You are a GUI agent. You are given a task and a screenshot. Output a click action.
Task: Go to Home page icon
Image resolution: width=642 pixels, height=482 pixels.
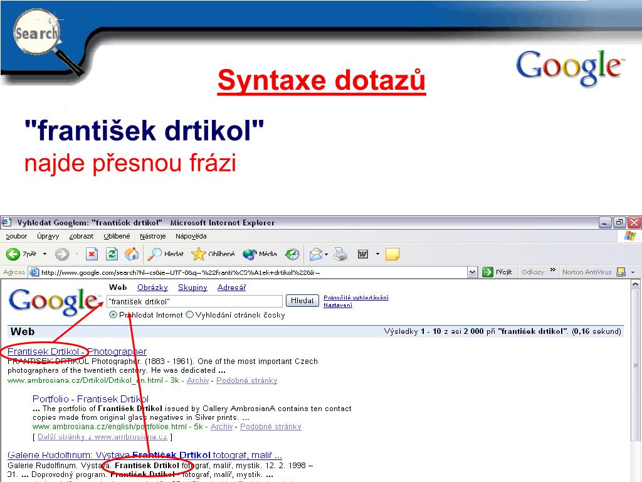coord(132,254)
